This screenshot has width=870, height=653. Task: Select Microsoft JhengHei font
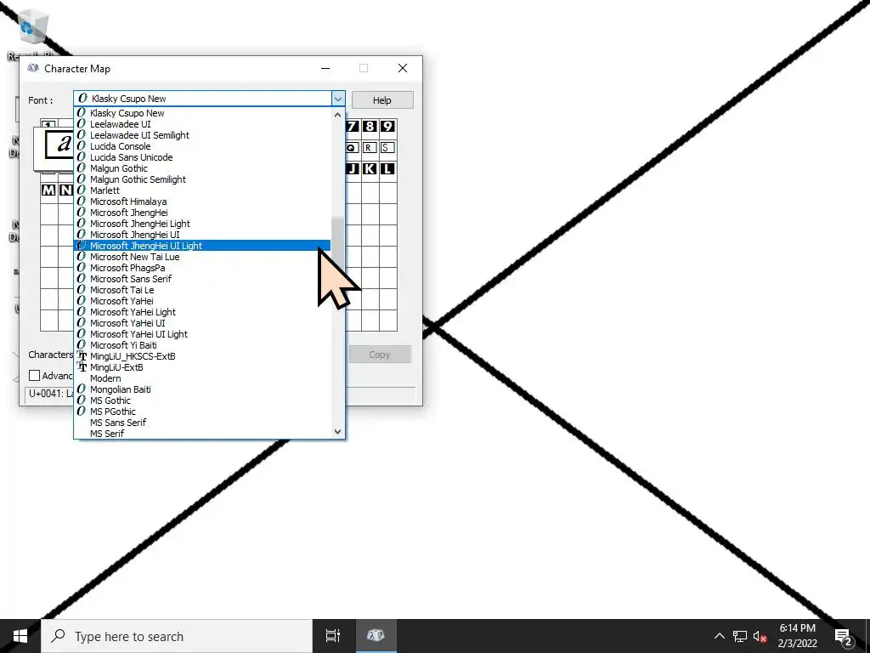coord(202,213)
